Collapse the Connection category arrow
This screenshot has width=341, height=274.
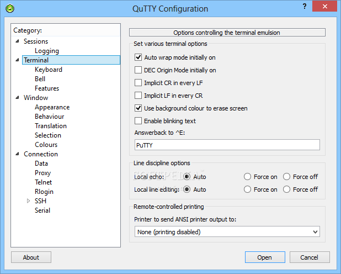pyautogui.click(x=18, y=154)
